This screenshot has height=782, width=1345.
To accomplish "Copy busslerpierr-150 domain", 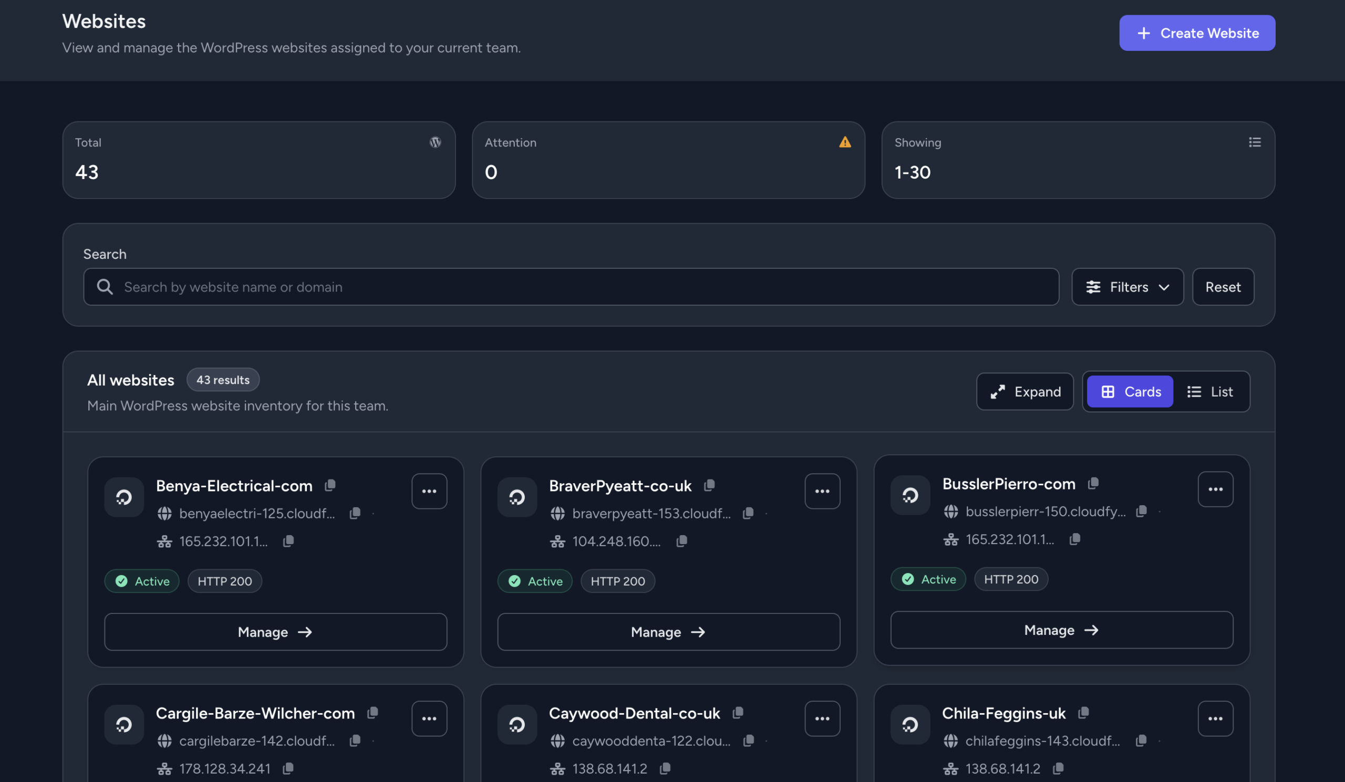I will pyautogui.click(x=1141, y=510).
